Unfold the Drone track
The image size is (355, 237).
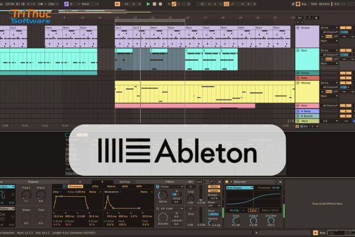(298, 73)
